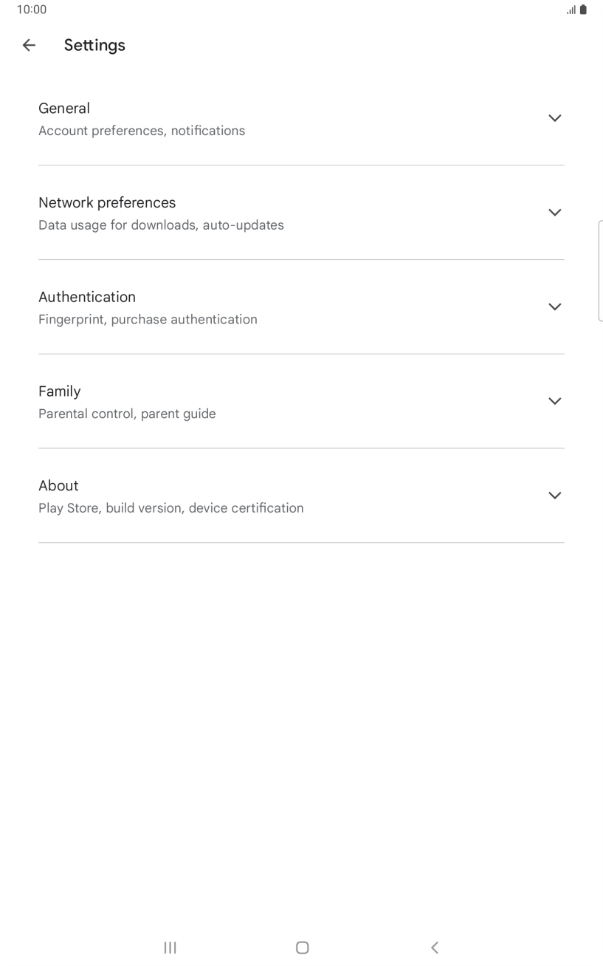Tap the Recents button in navigation bar

click(x=170, y=948)
